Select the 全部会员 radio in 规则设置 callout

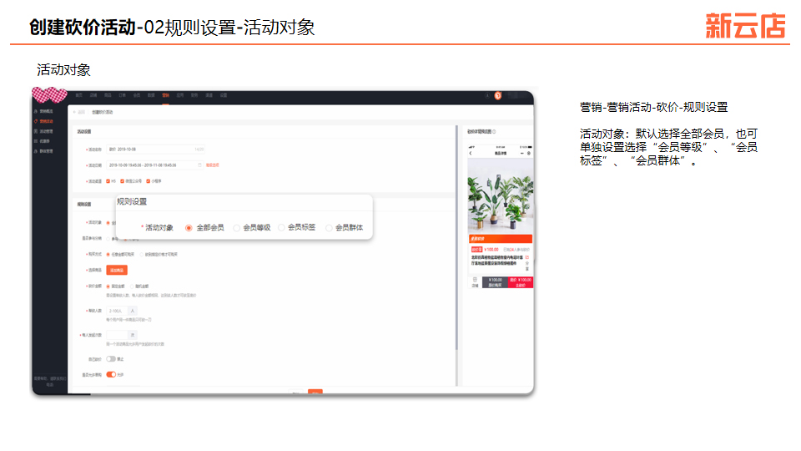189,228
